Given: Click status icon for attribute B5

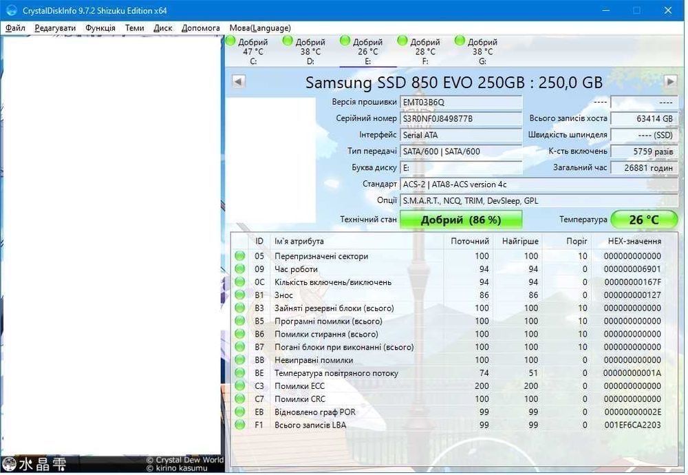Looking at the screenshot, I should click(239, 321).
